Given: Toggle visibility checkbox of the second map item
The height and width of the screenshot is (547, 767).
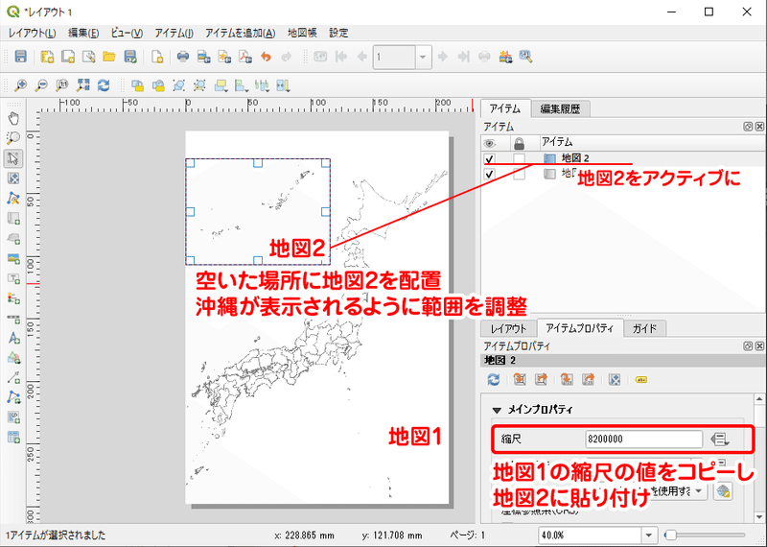Looking at the screenshot, I should pyautogui.click(x=489, y=174).
